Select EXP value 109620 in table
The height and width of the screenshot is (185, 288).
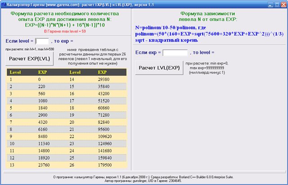(x=105, y=136)
